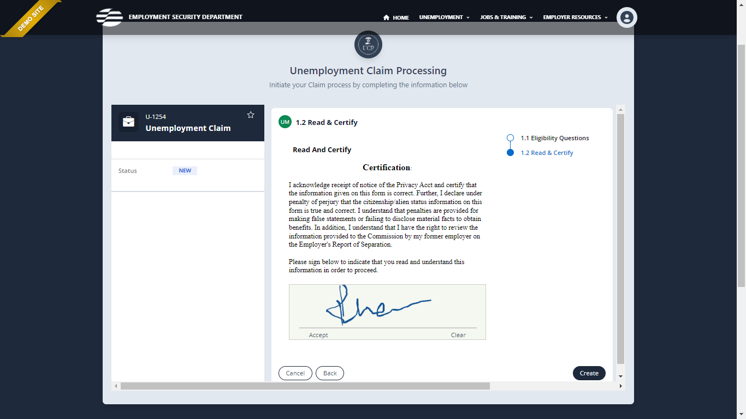
Task: Click the form's vertical scrollbar thumb
Action: point(620,239)
